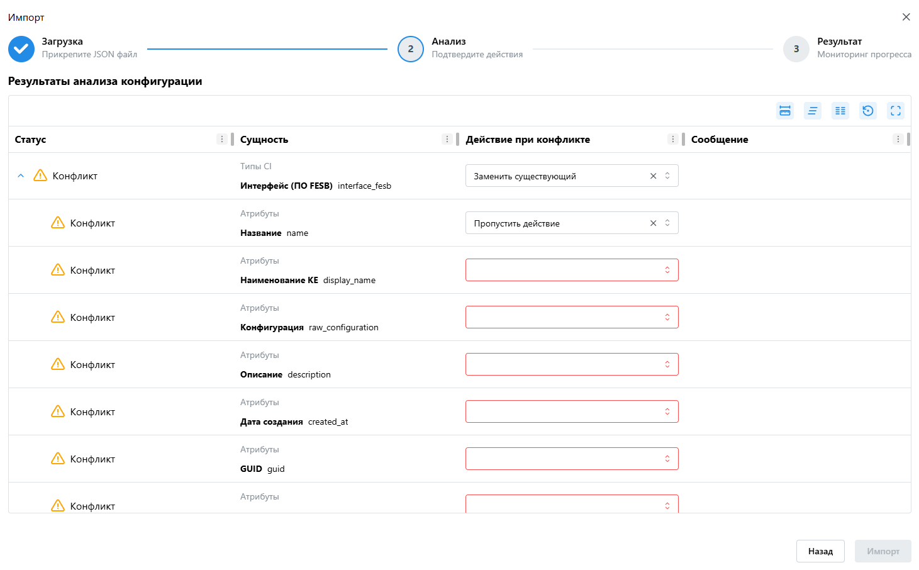Screen dimensions: 919x570
Task: Go to the Загрузка step
Action: click(21, 48)
